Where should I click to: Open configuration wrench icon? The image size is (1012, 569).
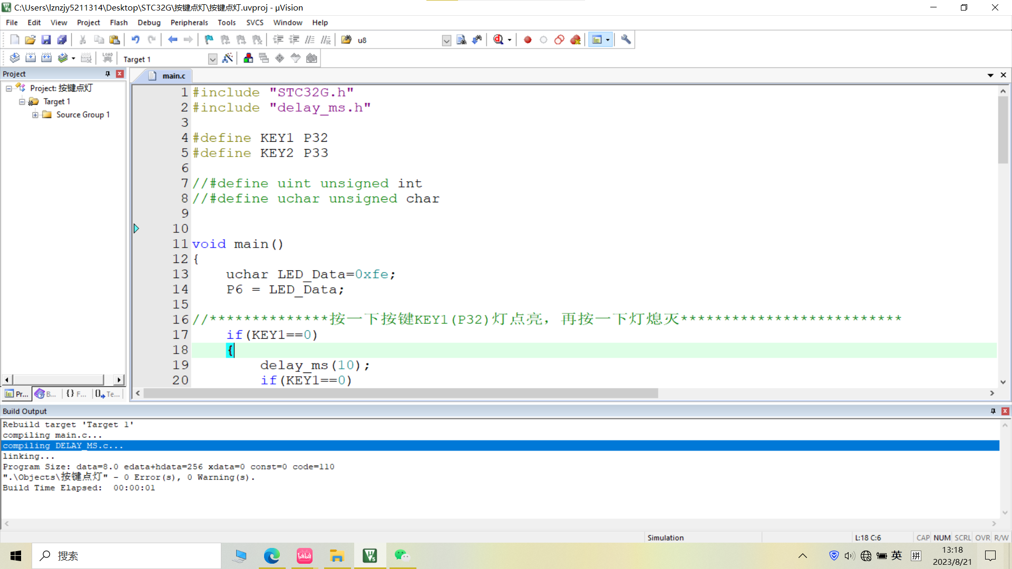626,40
